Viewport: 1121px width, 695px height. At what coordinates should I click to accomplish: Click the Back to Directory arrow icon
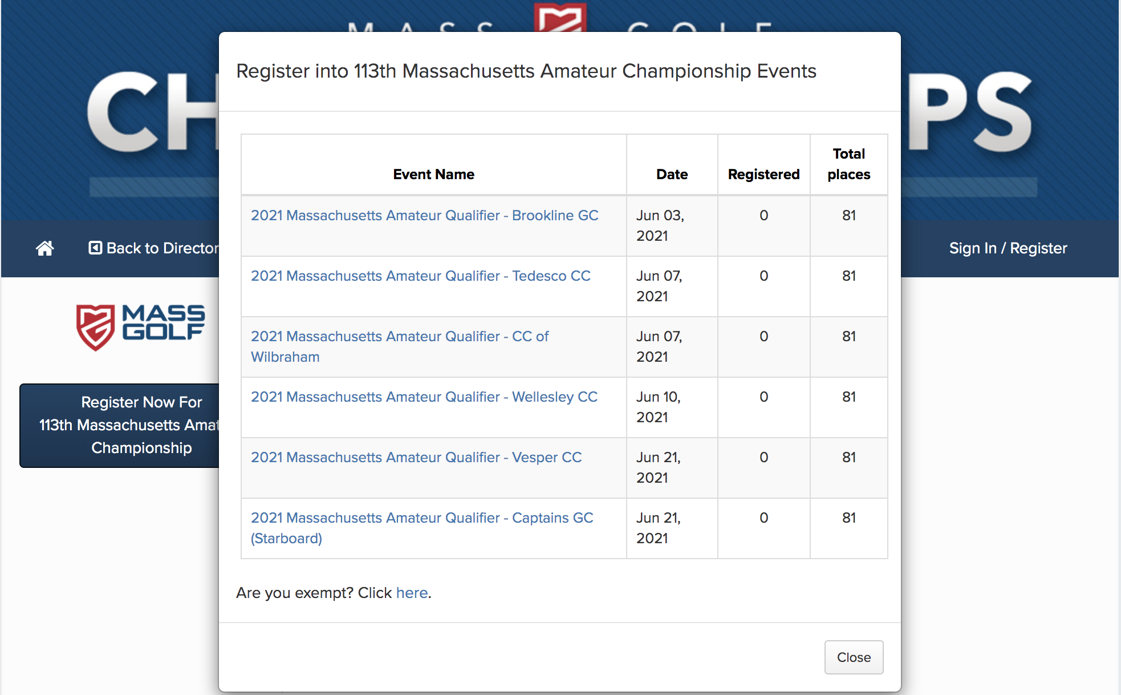pyautogui.click(x=95, y=248)
